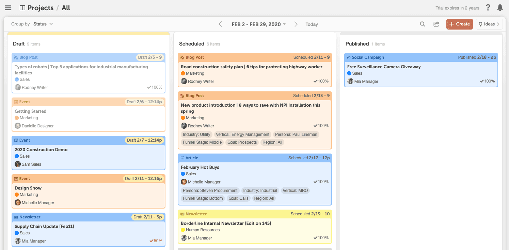Click orange Marketing color dot on Design Show
The height and width of the screenshot is (250, 509).
pos(17,195)
